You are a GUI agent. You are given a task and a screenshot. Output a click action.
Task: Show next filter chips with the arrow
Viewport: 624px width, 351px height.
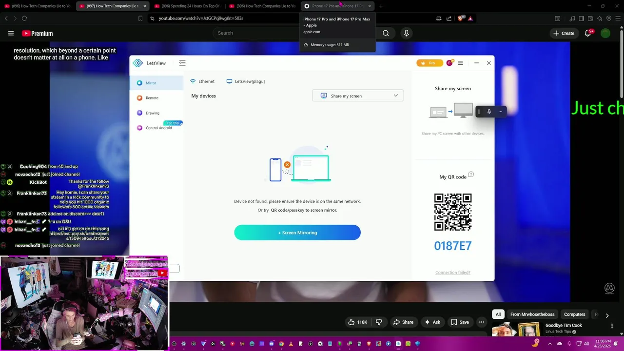pos(607,315)
